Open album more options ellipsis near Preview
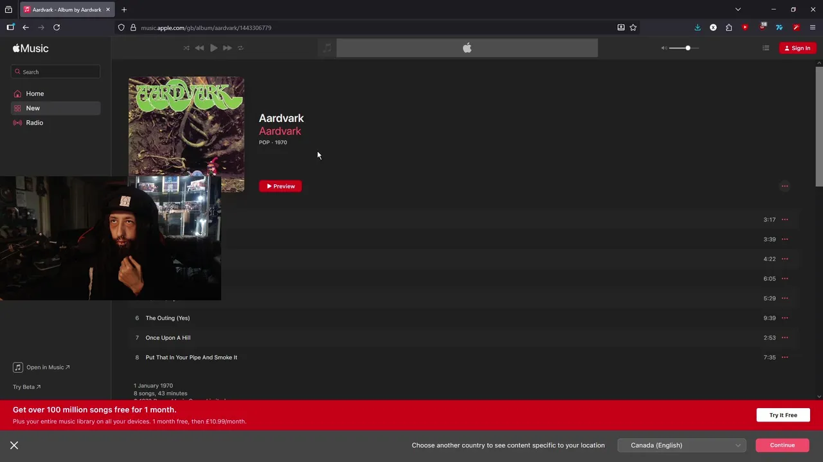823x462 pixels. (784, 186)
